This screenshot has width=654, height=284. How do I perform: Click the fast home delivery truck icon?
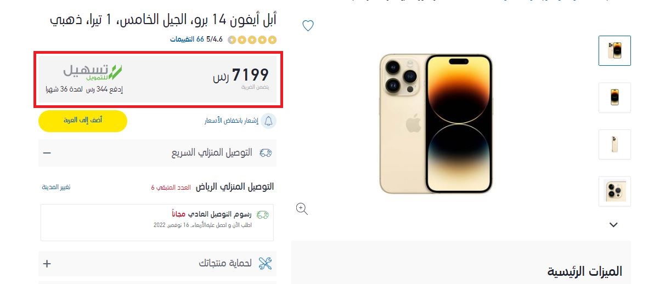tap(266, 152)
